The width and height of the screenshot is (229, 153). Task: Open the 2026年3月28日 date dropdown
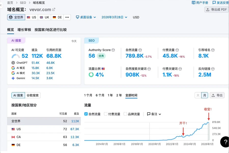(114, 17)
